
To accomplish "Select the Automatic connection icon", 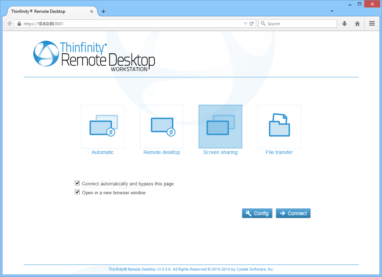I will coord(103,126).
